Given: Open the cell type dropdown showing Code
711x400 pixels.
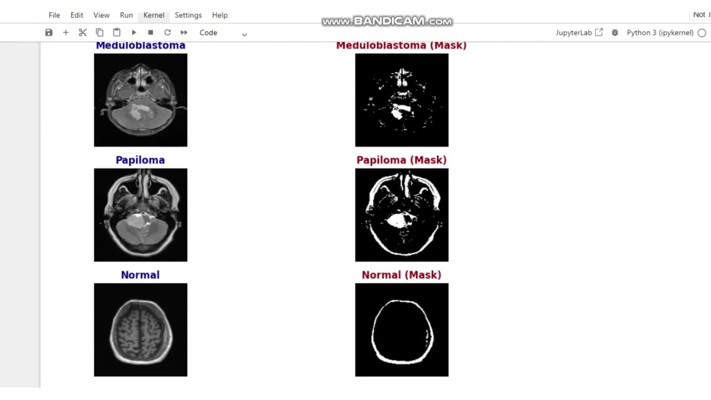Looking at the screenshot, I should click(223, 33).
